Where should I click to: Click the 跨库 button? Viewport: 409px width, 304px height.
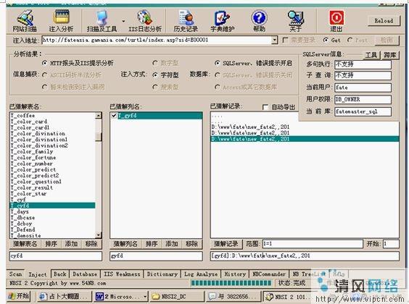click(x=390, y=55)
